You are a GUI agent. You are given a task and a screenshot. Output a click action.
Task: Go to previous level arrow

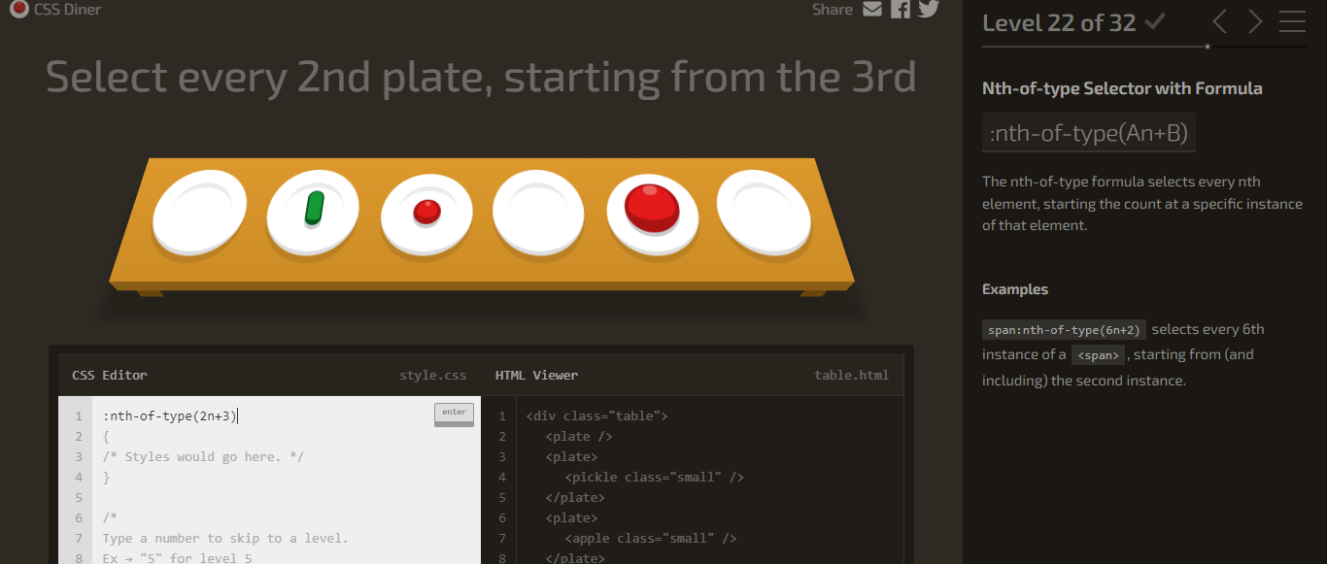(1220, 21)
